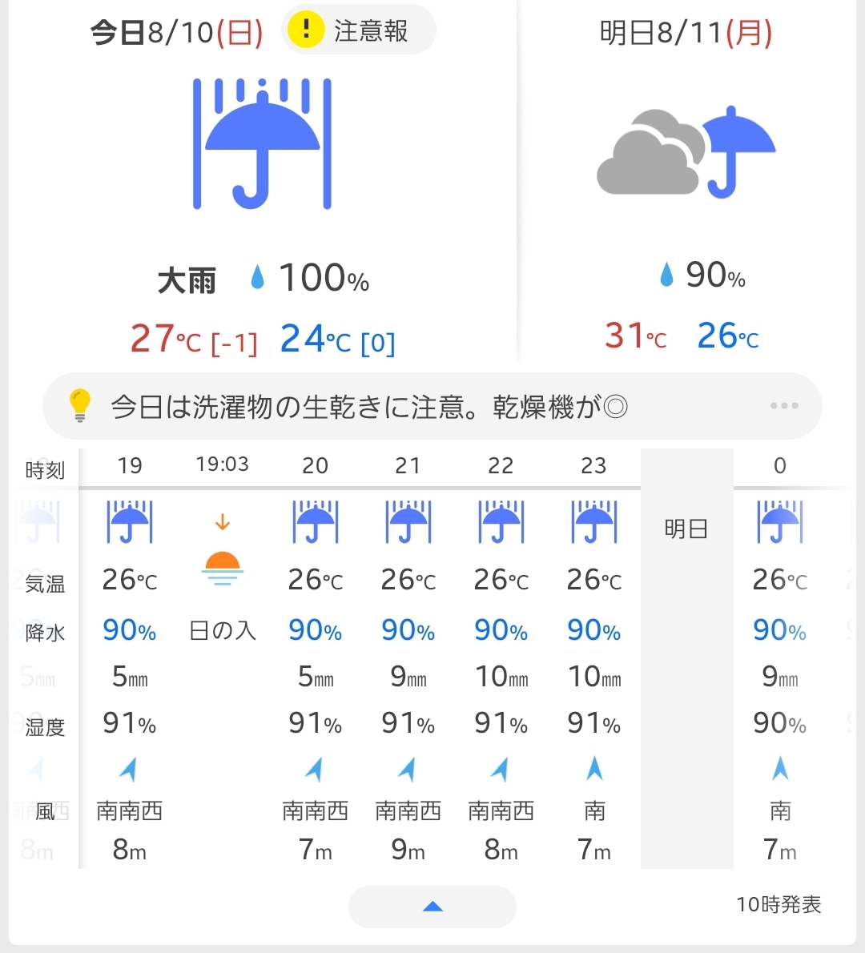Select the 今日8/10 day header

(177, 32)
